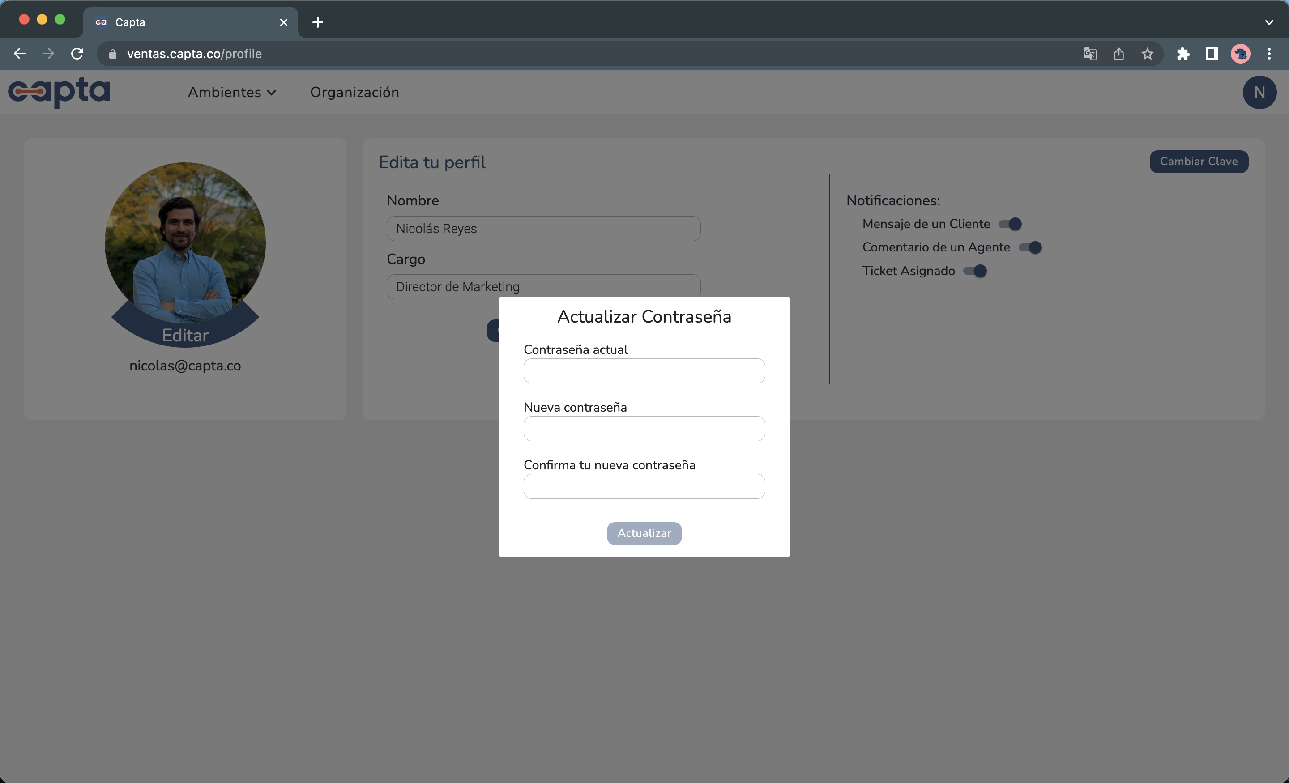
Task: Toggle Mensaje de un Cliente notifications
Action: (1010, 225)
